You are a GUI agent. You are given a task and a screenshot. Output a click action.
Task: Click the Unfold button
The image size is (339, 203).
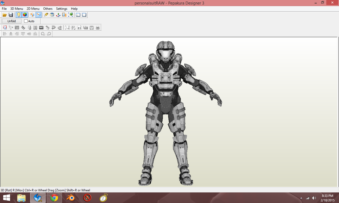click(x=12, y=21)
